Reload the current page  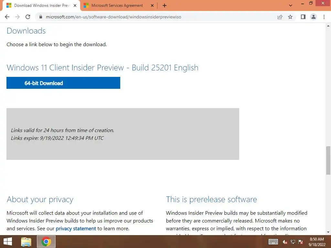(28, 17)
